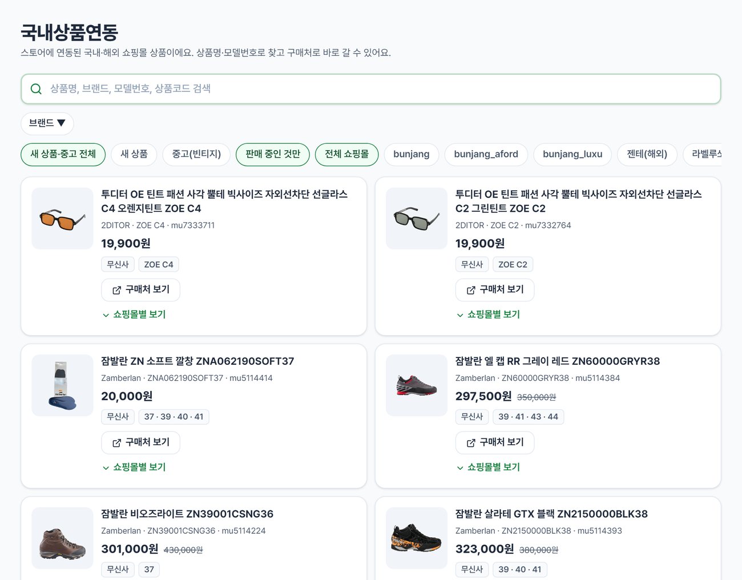Open the Zamberlan insole product thumbnail
742x580 pixels.
(62, 385)
